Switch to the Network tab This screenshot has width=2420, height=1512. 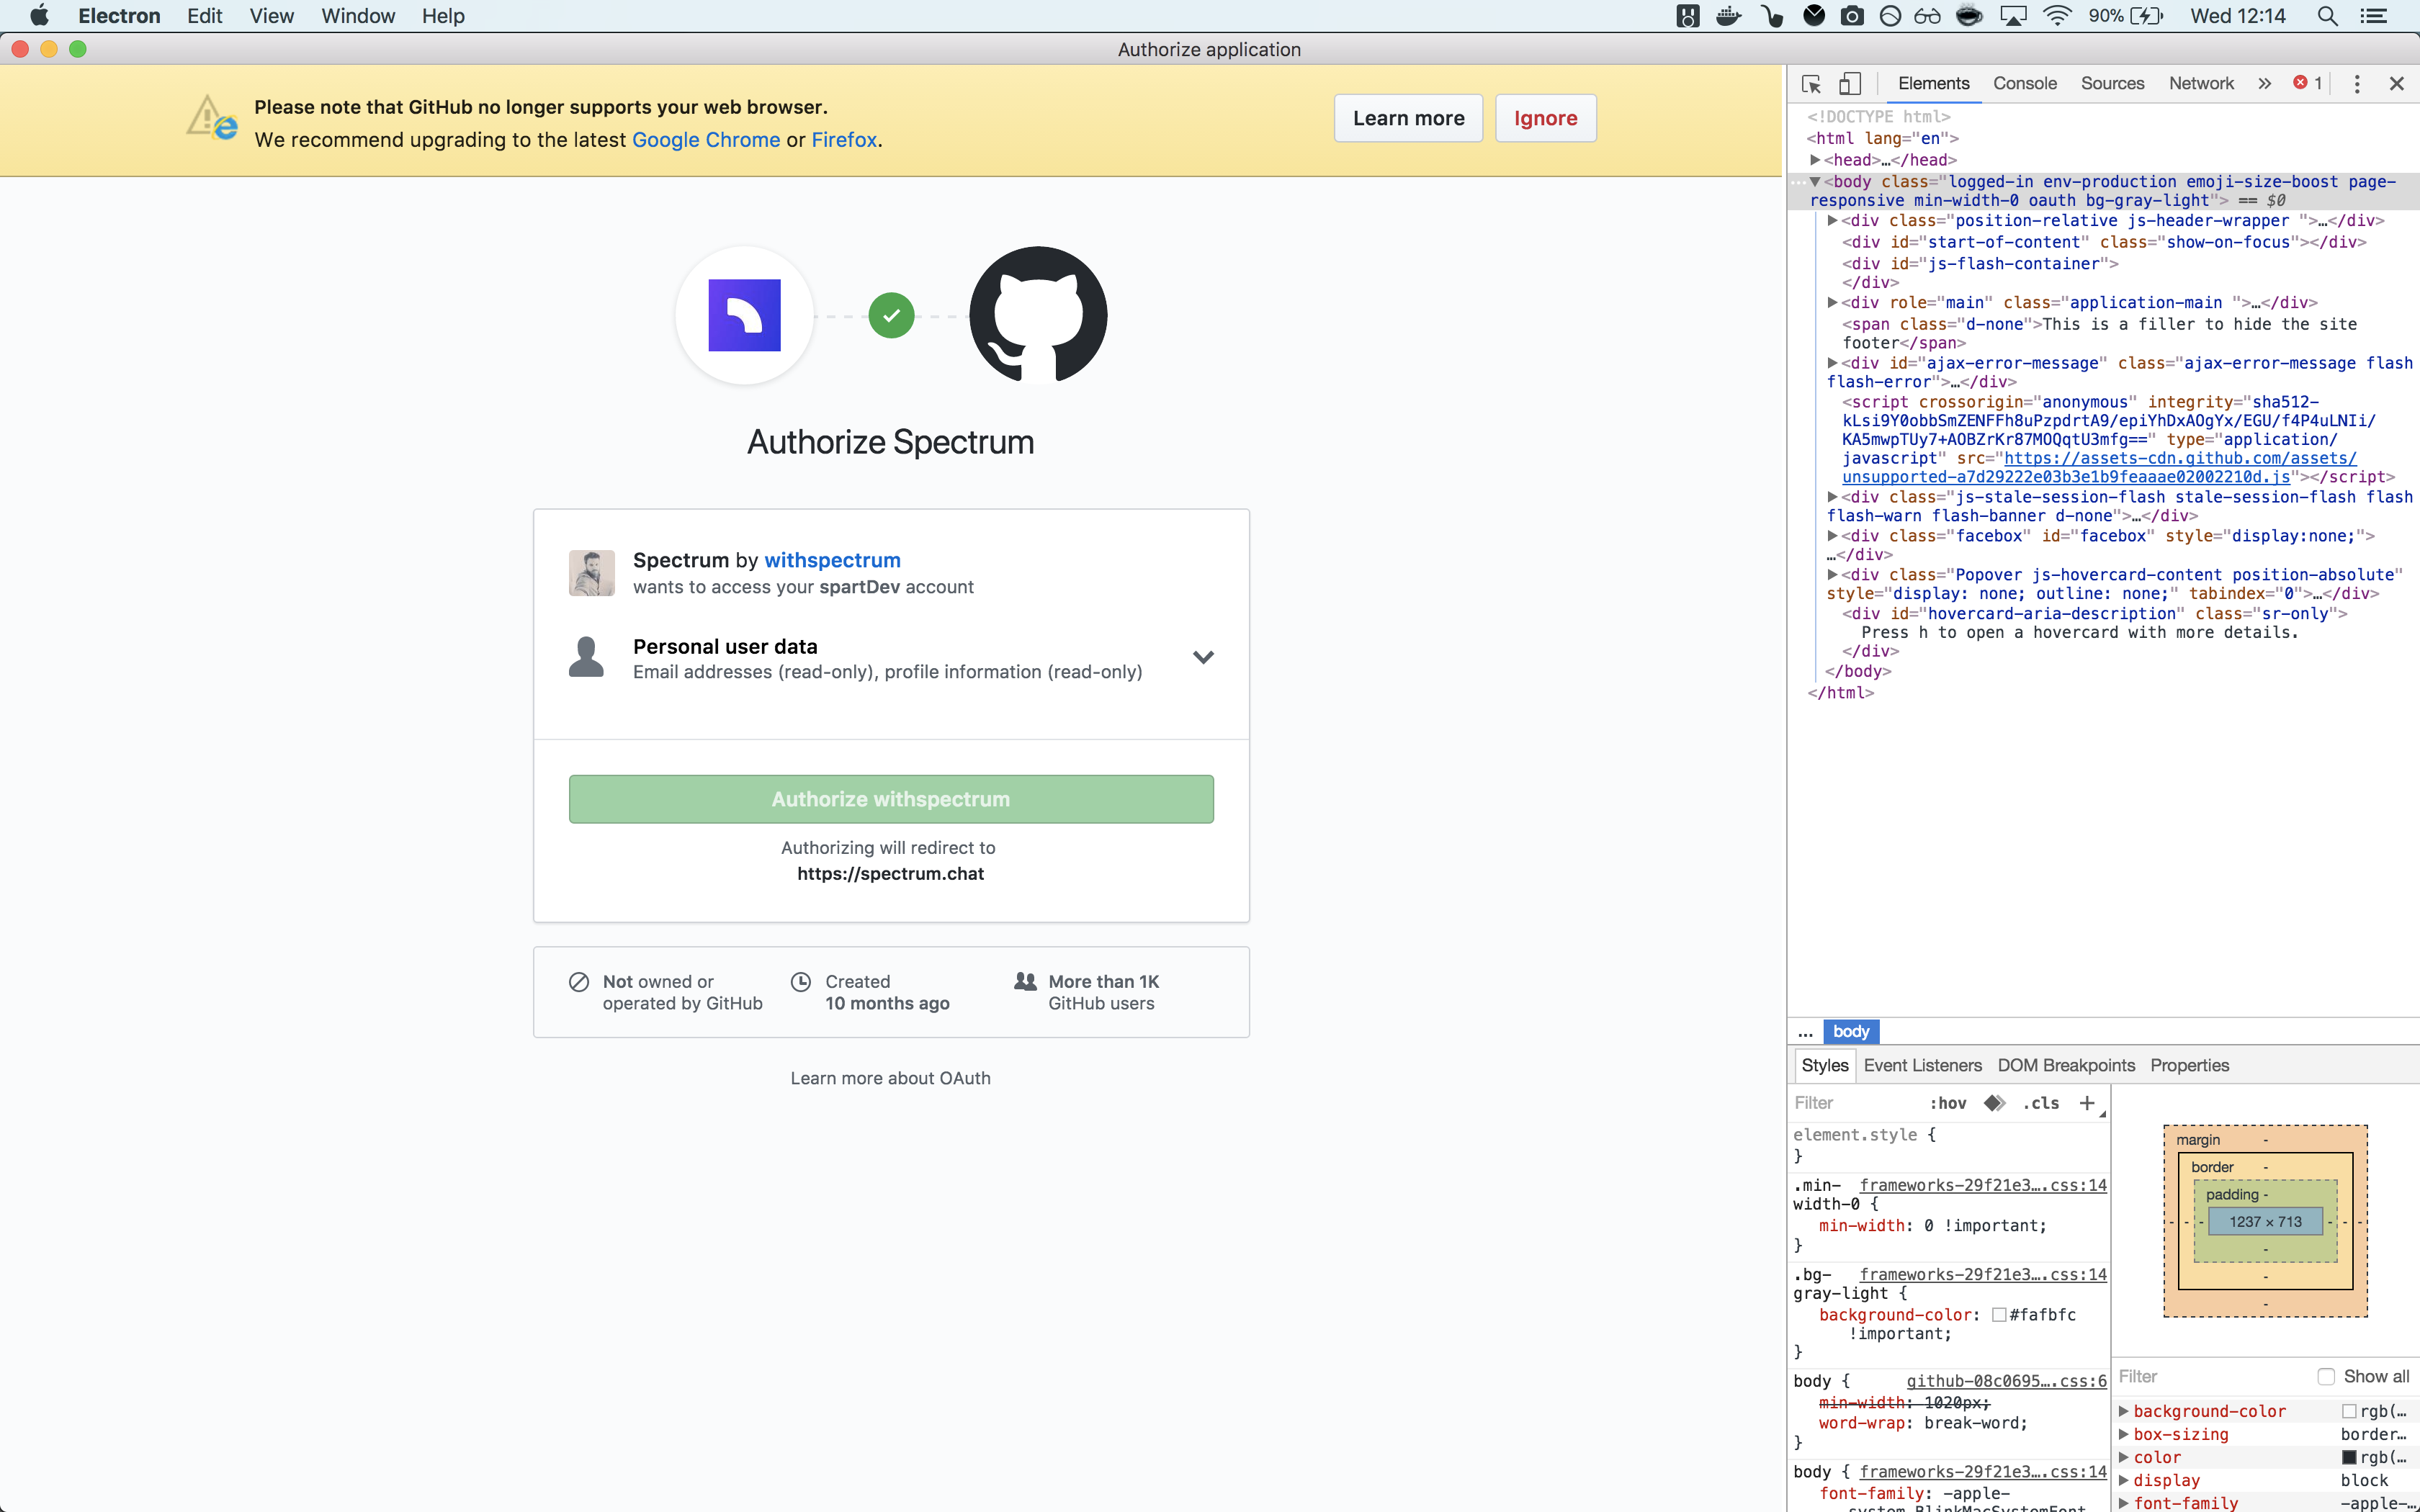[2201, 84]
